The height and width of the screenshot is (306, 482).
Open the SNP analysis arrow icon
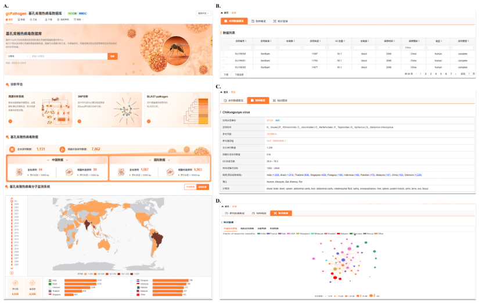tap(80, 121)
